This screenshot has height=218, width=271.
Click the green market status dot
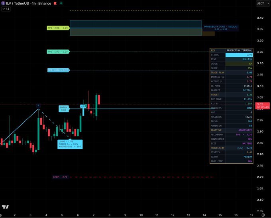click(61, 3)
